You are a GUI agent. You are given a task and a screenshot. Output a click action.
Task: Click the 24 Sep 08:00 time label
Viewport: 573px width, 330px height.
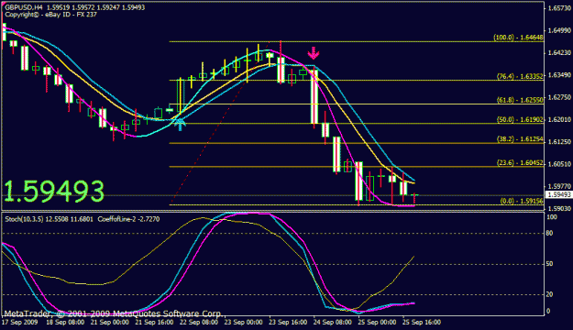[x=333, y=322]
